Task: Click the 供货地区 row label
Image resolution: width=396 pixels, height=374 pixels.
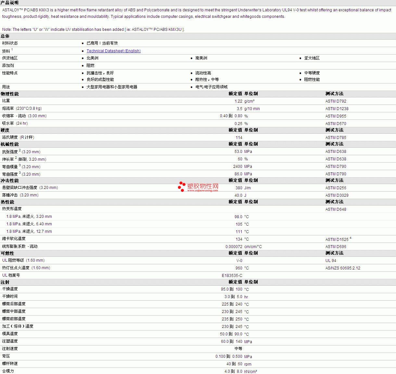Action: tap(10, 58)
